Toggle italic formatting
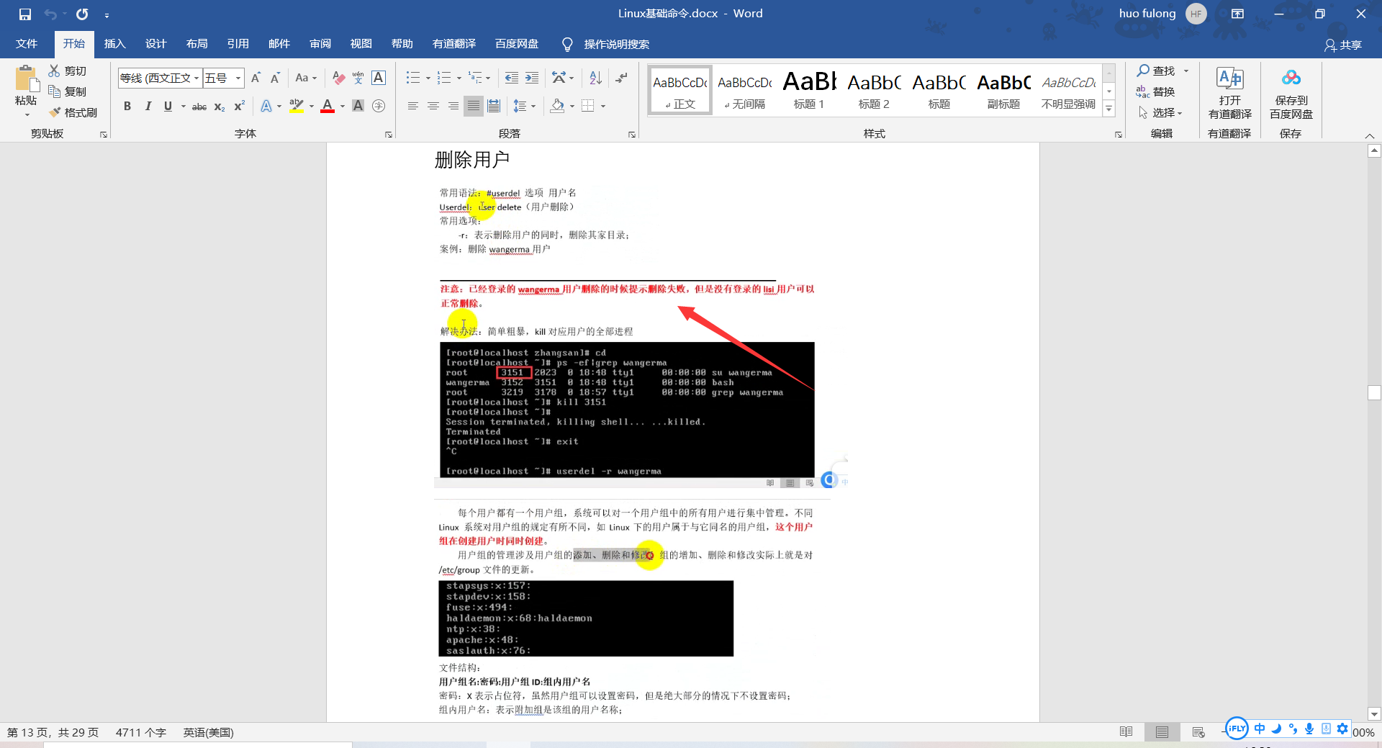Viewport: 1382px width, 748px height. point(148,106)
